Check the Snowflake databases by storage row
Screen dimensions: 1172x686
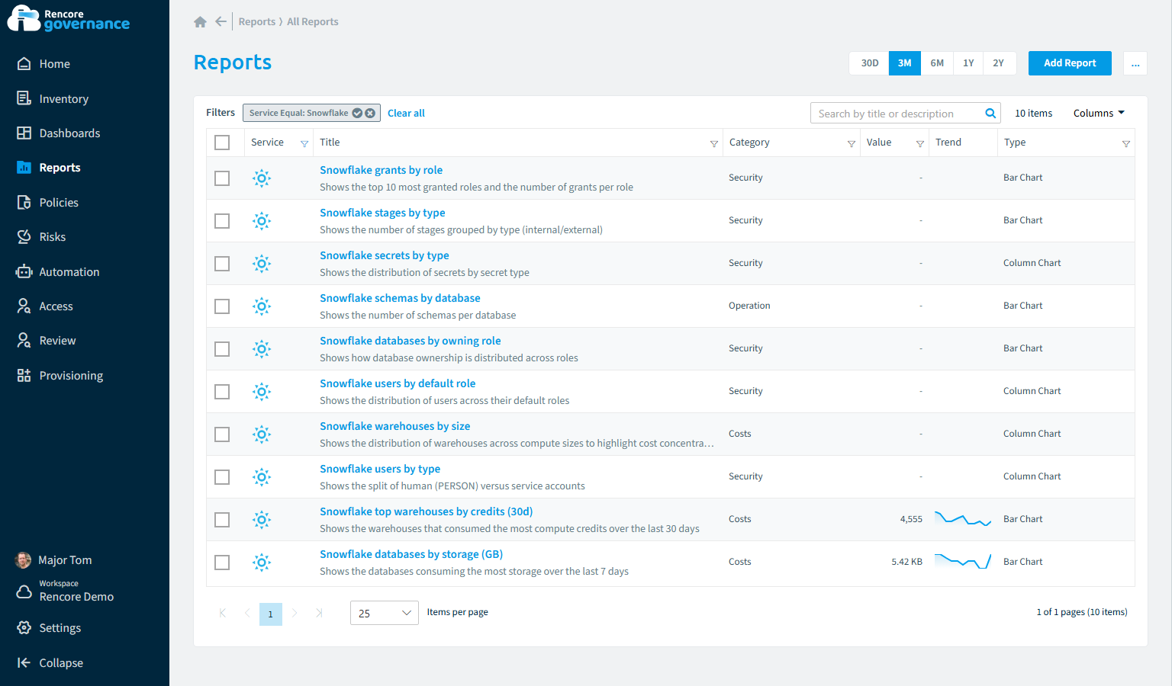[x=222, y=563]
